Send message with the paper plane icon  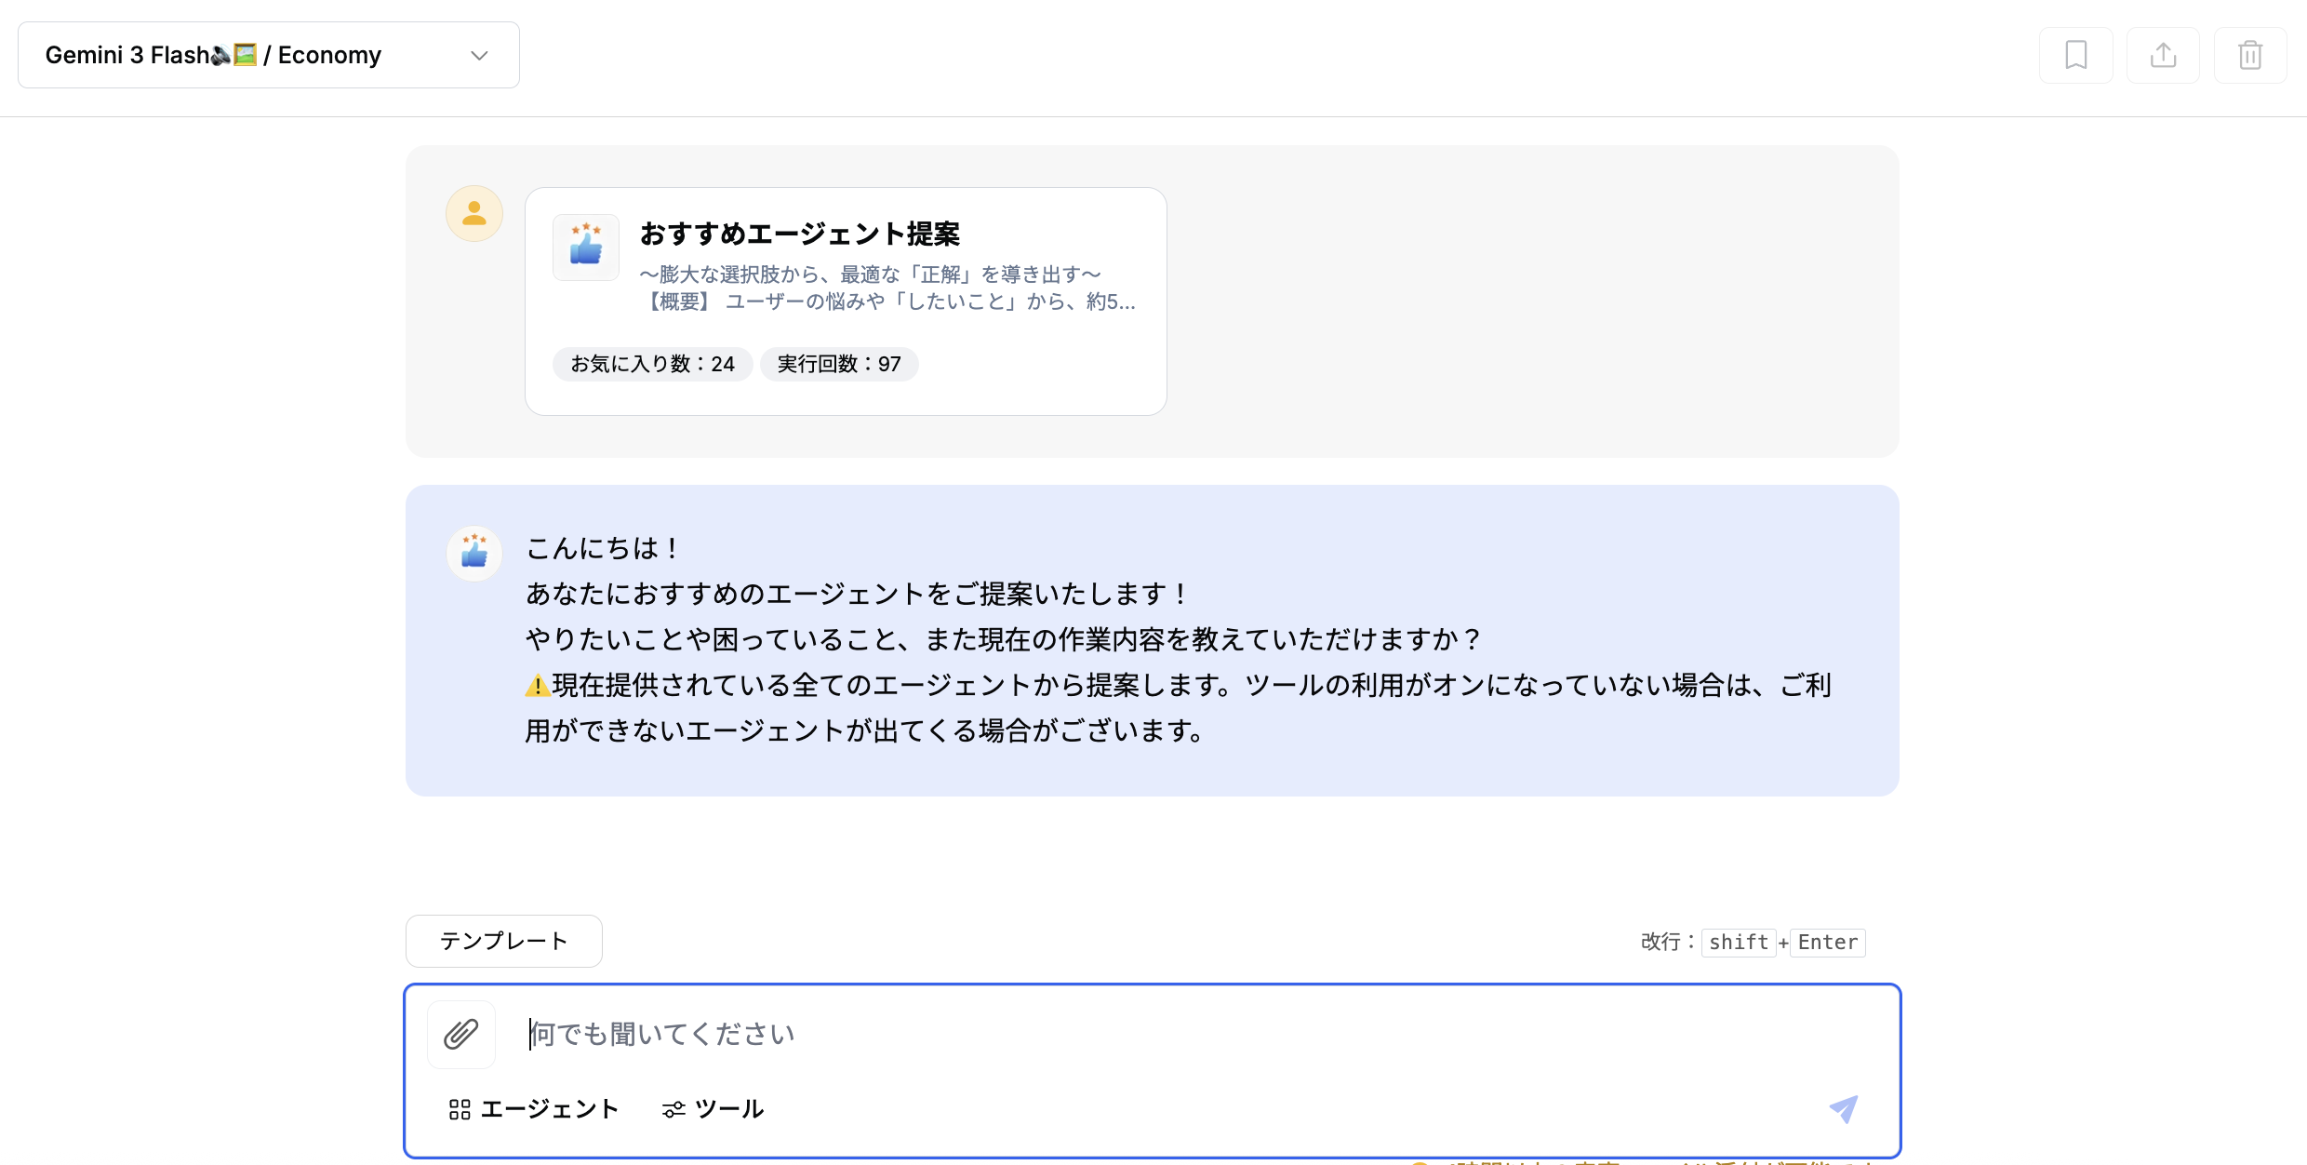click(x=1844, y=1108)
